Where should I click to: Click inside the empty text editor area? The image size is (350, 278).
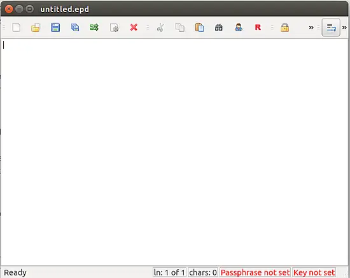tap(174, 152)
